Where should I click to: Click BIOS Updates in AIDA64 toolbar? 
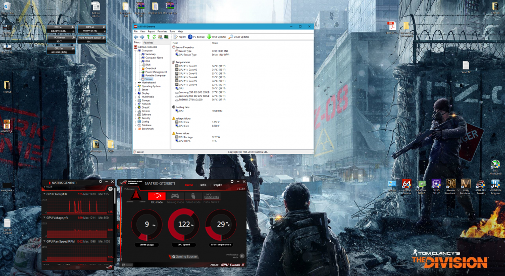point(217,37)
